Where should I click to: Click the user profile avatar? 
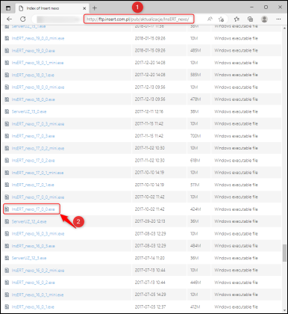[264, 19]
